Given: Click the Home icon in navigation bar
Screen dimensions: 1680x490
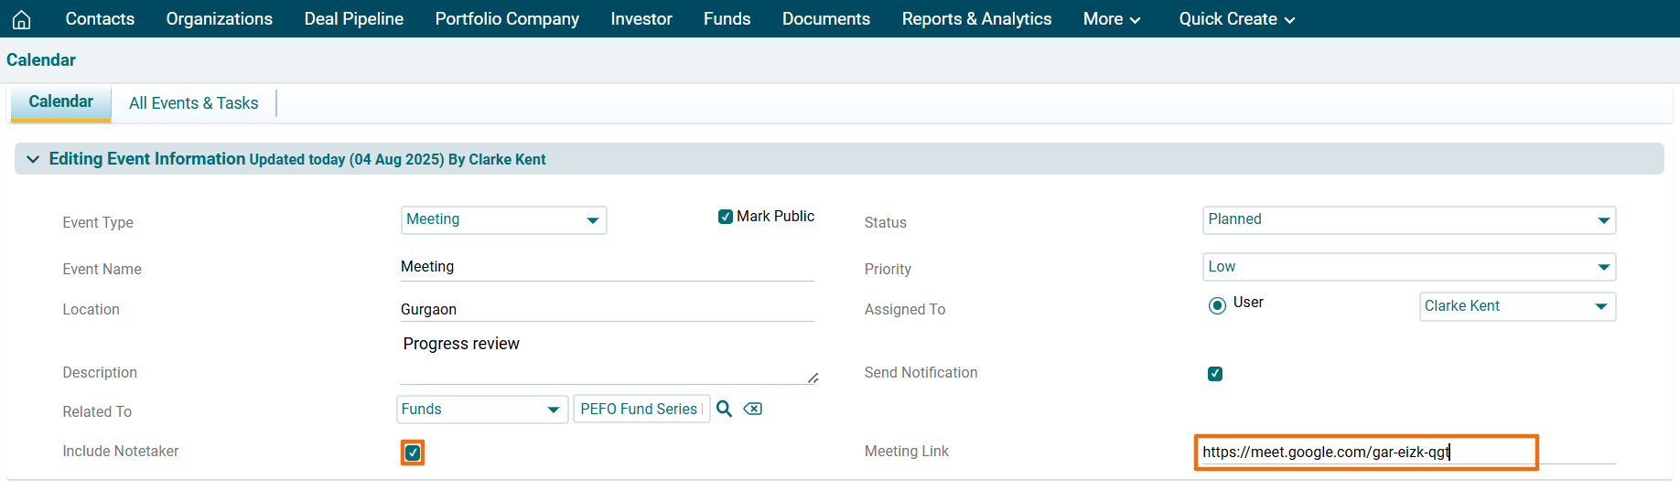Looking at the screenshot, I should (x=22, y=19).
